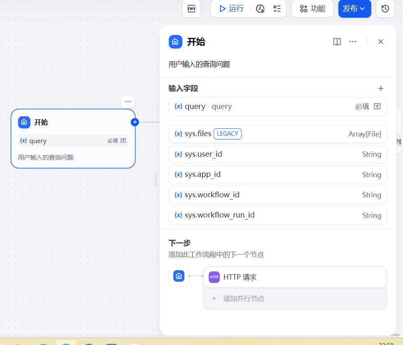The image size is (403, 345).
Task: Open the ... menu above the 开始 canvas node
Action: pos(128,102)
